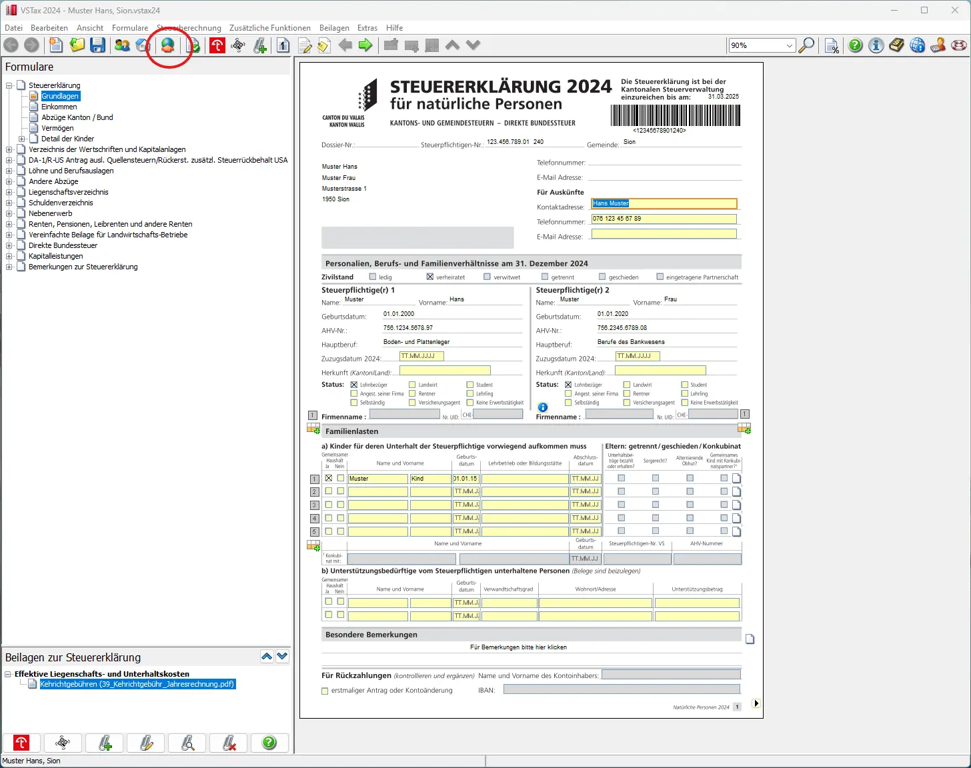The image size is (971, 768).
Task: Select 'Einkommen' in the Formulare tree
Action: tap(59, 107)
